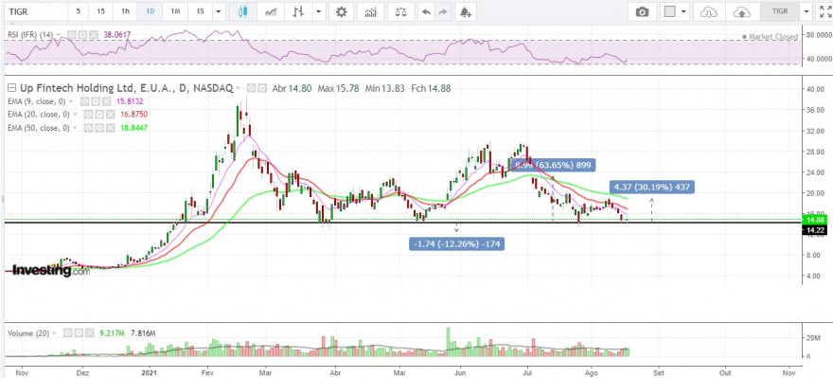The image size is (833, 378).
Task: Open compare symbols scale icon
Action: click(x=400, y=11)
